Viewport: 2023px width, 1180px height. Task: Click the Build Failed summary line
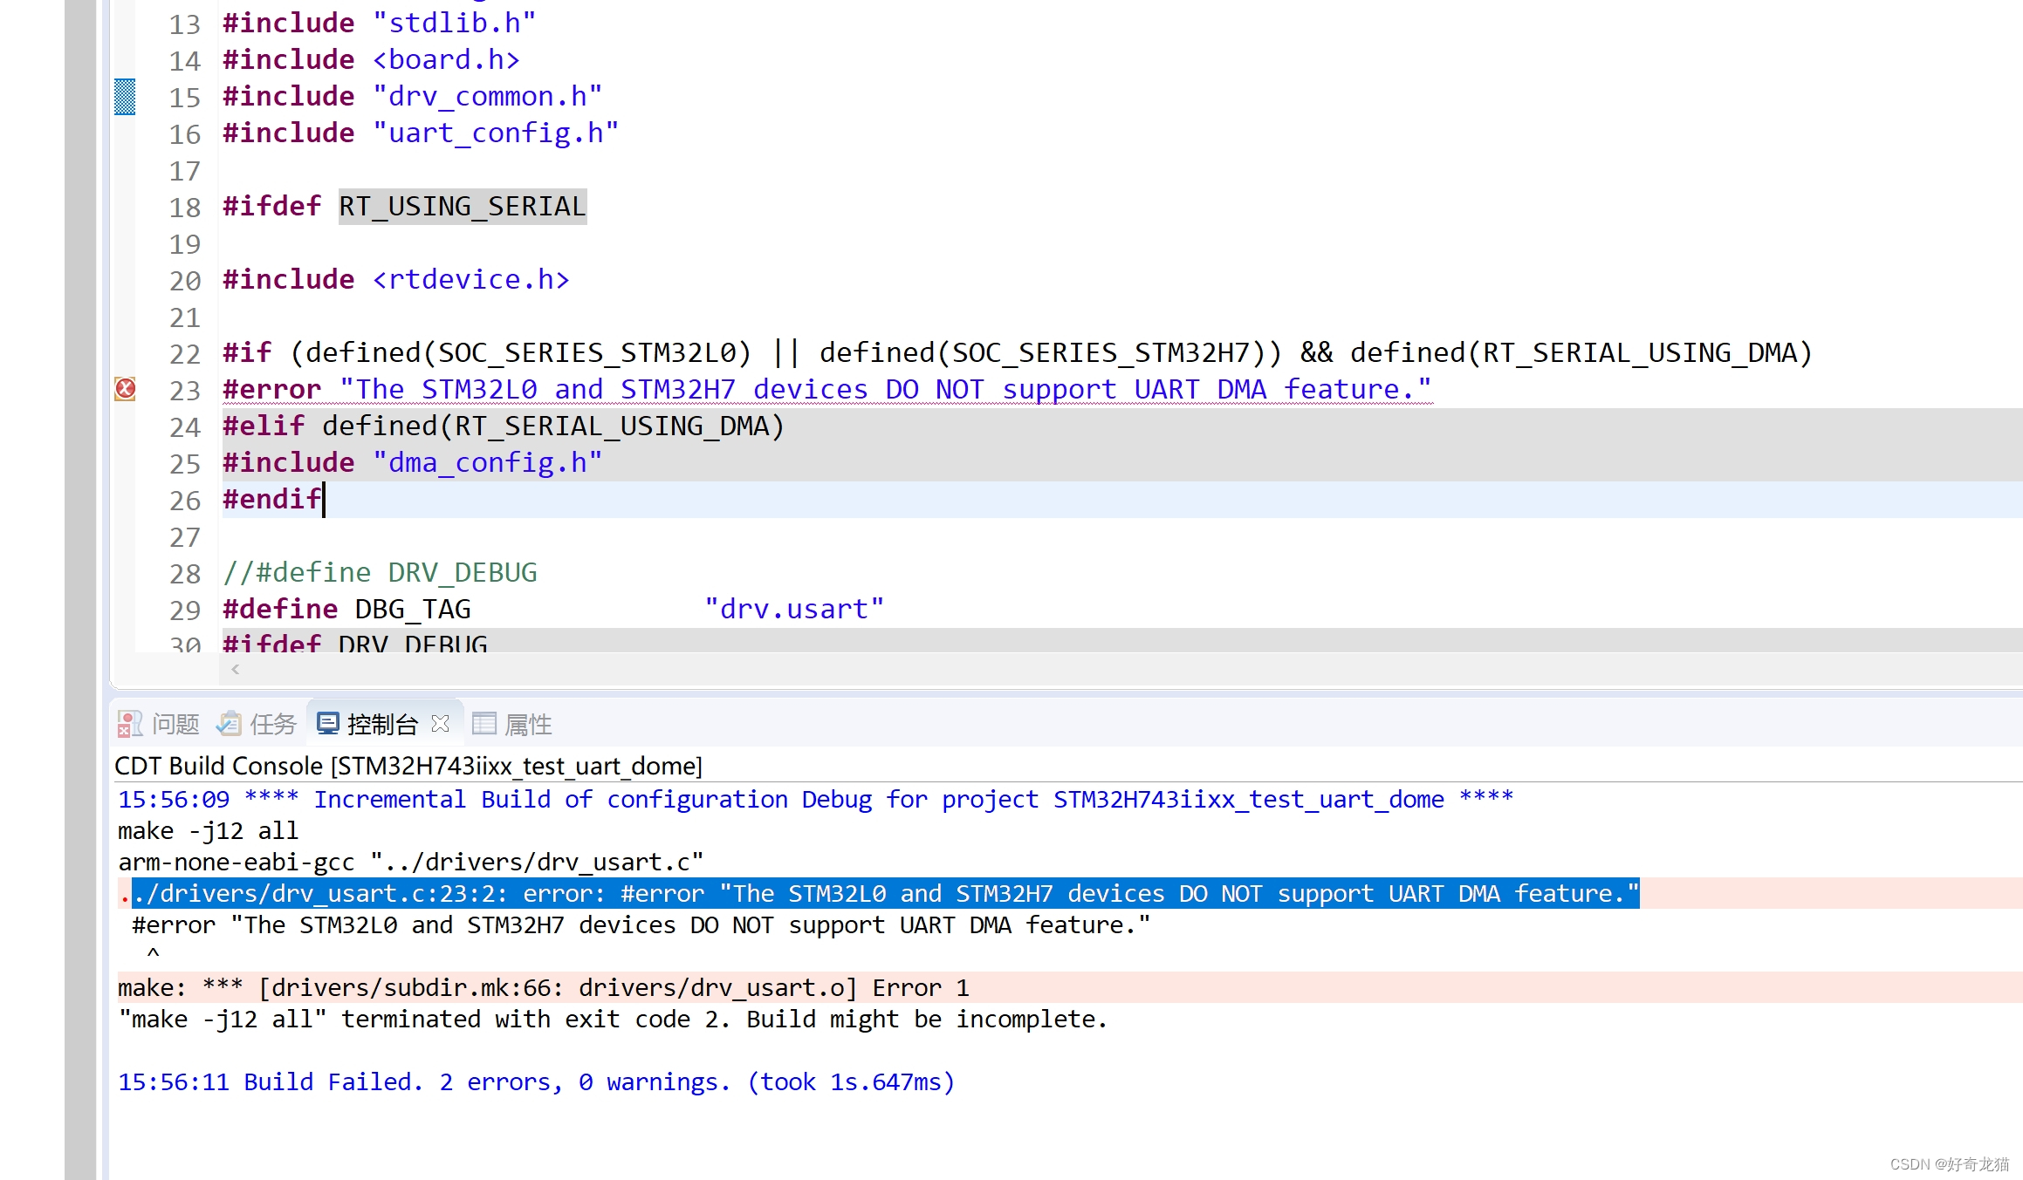pos(537,1081)
